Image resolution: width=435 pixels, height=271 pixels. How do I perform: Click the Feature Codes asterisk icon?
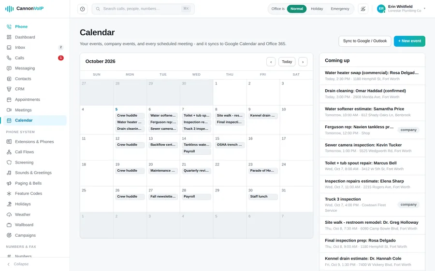tap(9, 193)
